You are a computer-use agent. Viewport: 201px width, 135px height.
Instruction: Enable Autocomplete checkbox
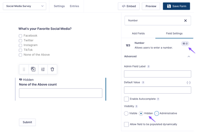(x=126, y=99)
